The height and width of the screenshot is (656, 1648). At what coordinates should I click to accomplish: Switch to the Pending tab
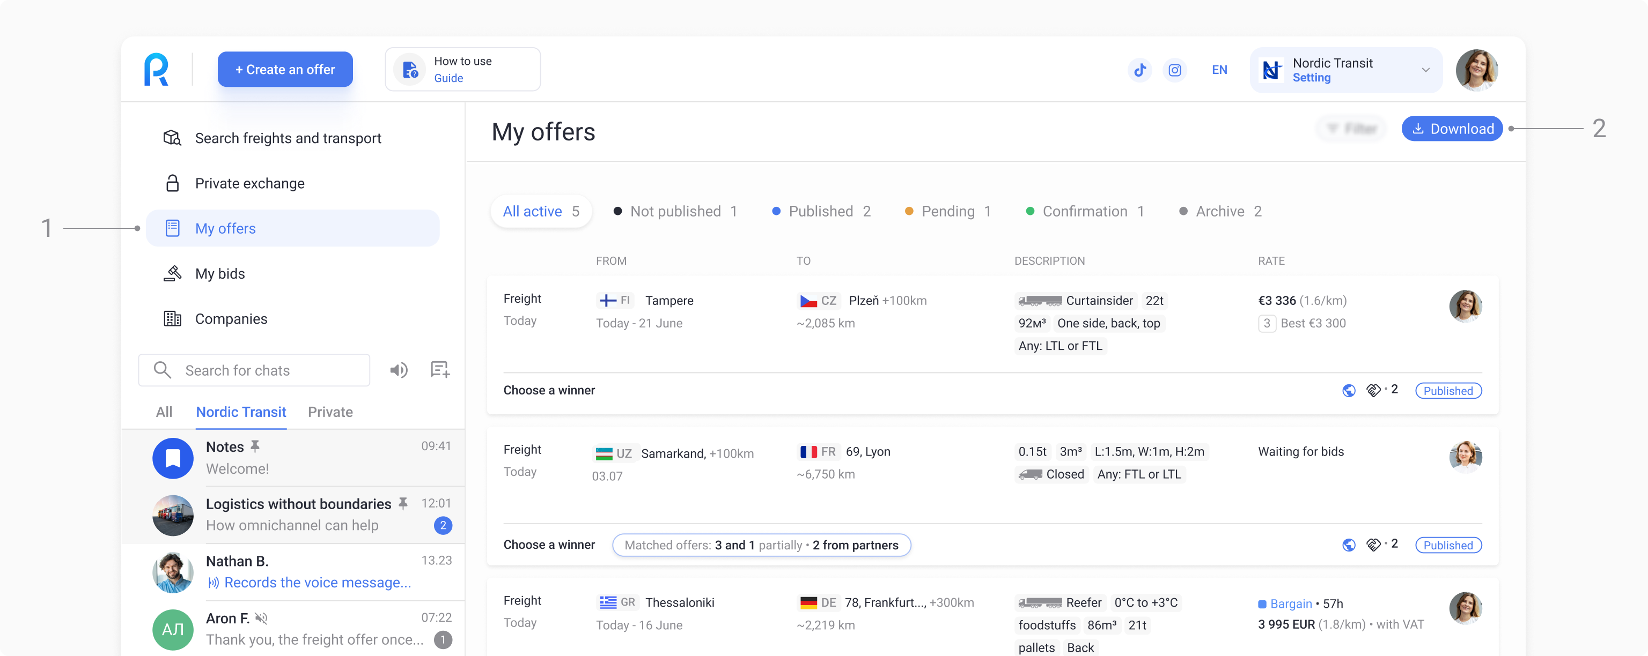947,211
